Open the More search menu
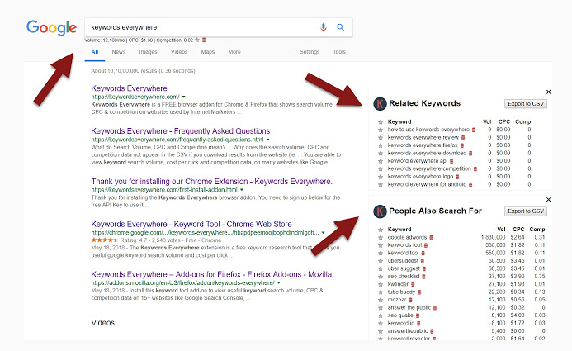Screen dimensions: 572x351 [x=234, y=52]
